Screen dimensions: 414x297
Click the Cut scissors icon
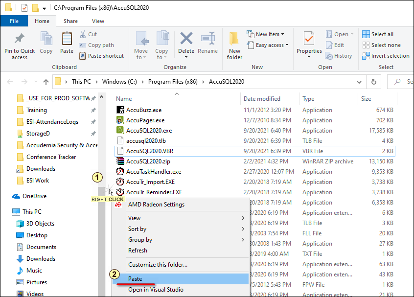[x=83, y=34]
